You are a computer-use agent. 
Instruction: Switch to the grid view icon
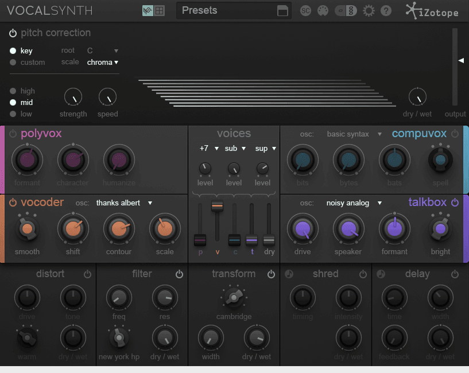tap(160, 11)
